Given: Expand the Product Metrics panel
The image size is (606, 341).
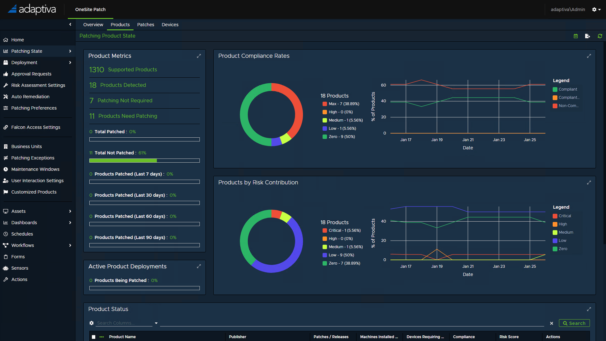Looking at the screenshot, I should pyautogui.click(x=199, y=56).
